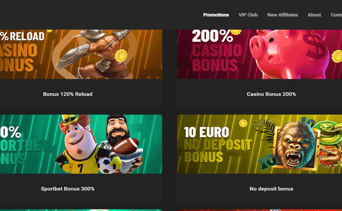Open the About page link

(314, 15)
